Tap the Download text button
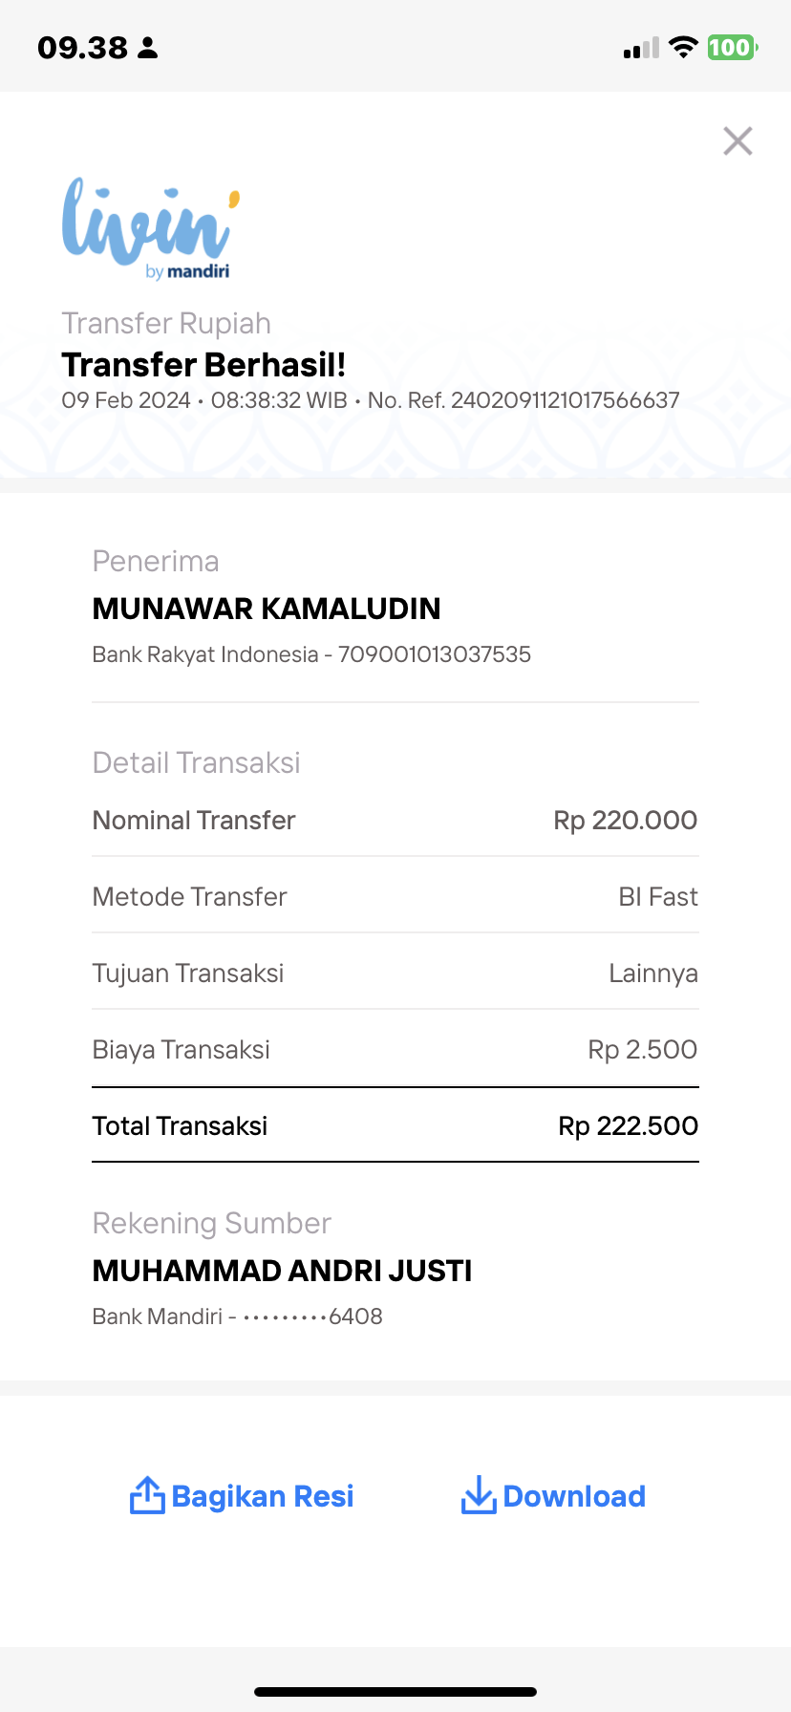 574,1496
